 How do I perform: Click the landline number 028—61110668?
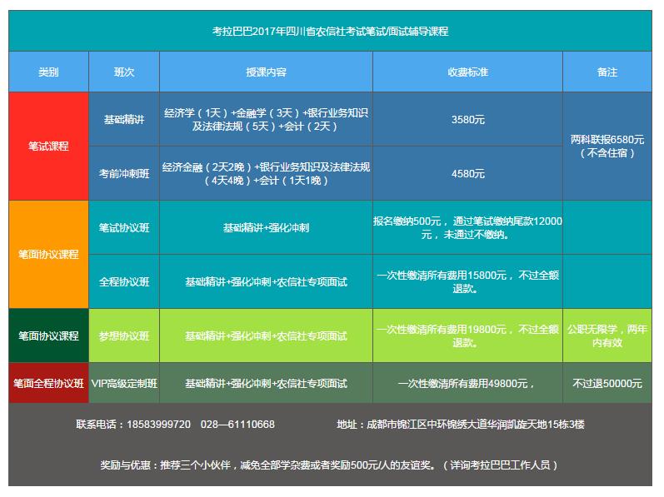tap(237, 425)
